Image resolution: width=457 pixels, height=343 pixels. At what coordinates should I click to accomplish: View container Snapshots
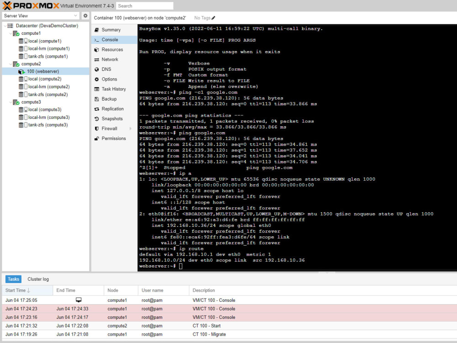[112, 118]
